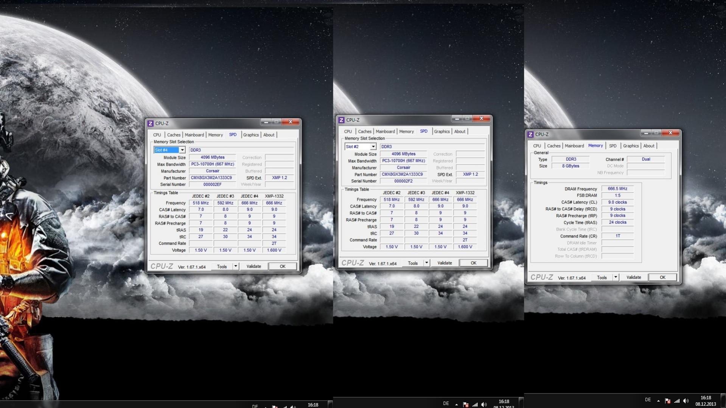Open the About tab in the Slot #2 window
The width and height of the screenshot is (726, 408).
click(x=460, y=132)
